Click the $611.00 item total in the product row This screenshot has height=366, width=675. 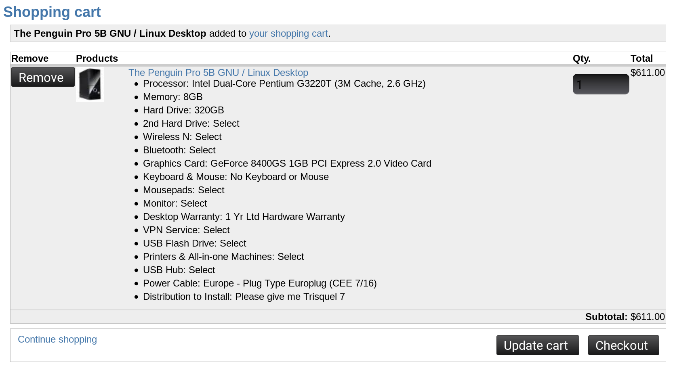647,73
